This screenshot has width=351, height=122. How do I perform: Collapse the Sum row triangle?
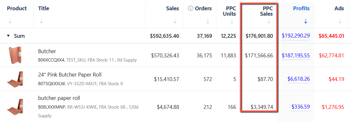click(8, 36)
